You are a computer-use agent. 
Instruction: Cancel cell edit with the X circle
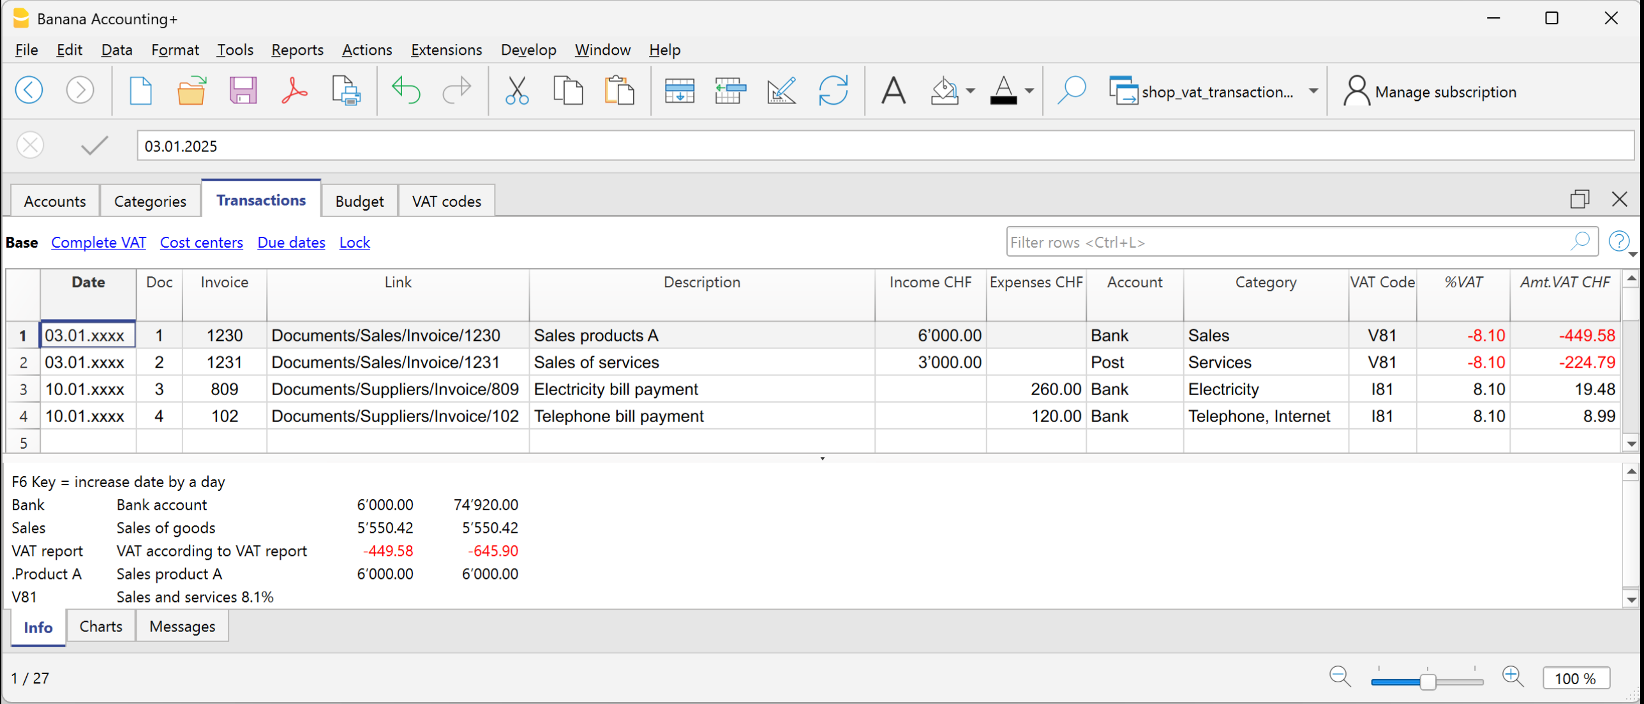coord(30,146)
